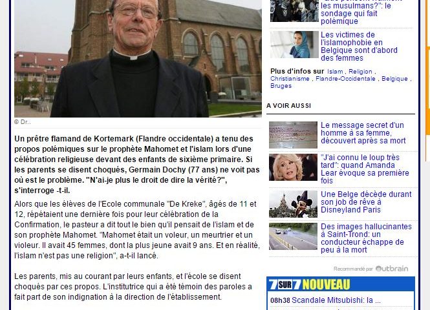
Task: Click the priest photo in the article
Action: coord(138,59)
